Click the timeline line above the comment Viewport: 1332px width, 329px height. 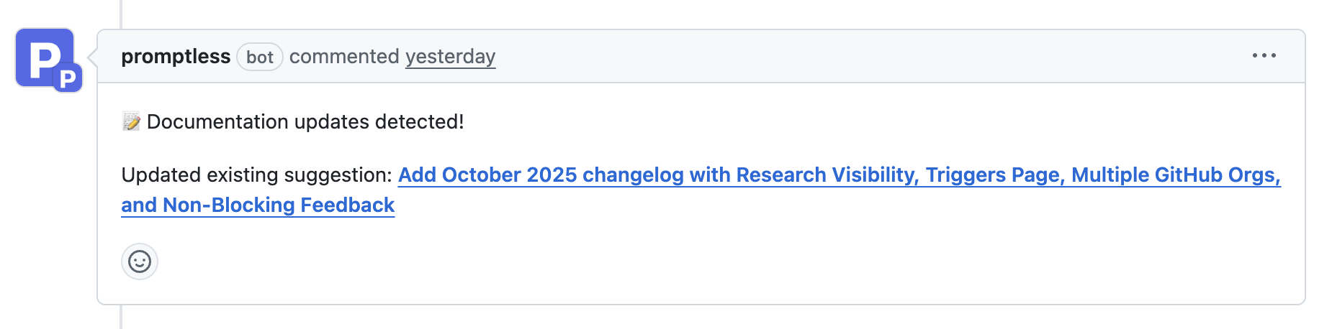121,13
